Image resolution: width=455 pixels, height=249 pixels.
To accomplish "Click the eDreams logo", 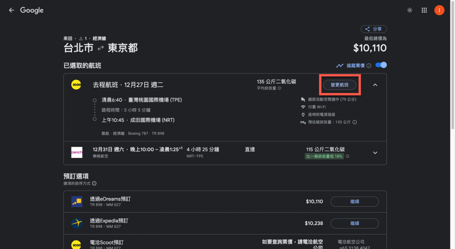I will coord(77,202).
